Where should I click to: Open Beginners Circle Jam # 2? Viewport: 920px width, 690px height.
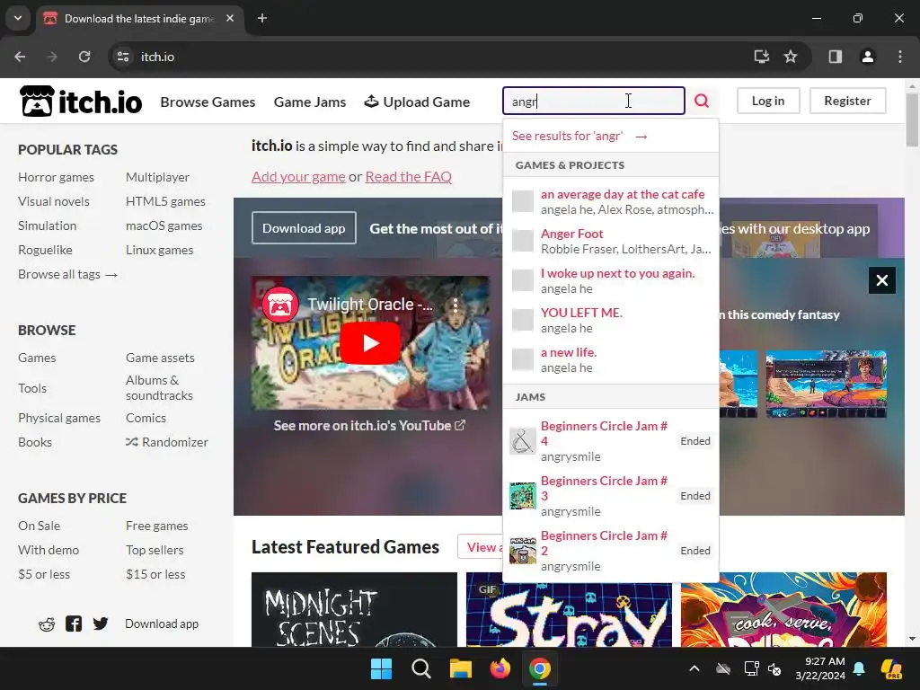611,551
